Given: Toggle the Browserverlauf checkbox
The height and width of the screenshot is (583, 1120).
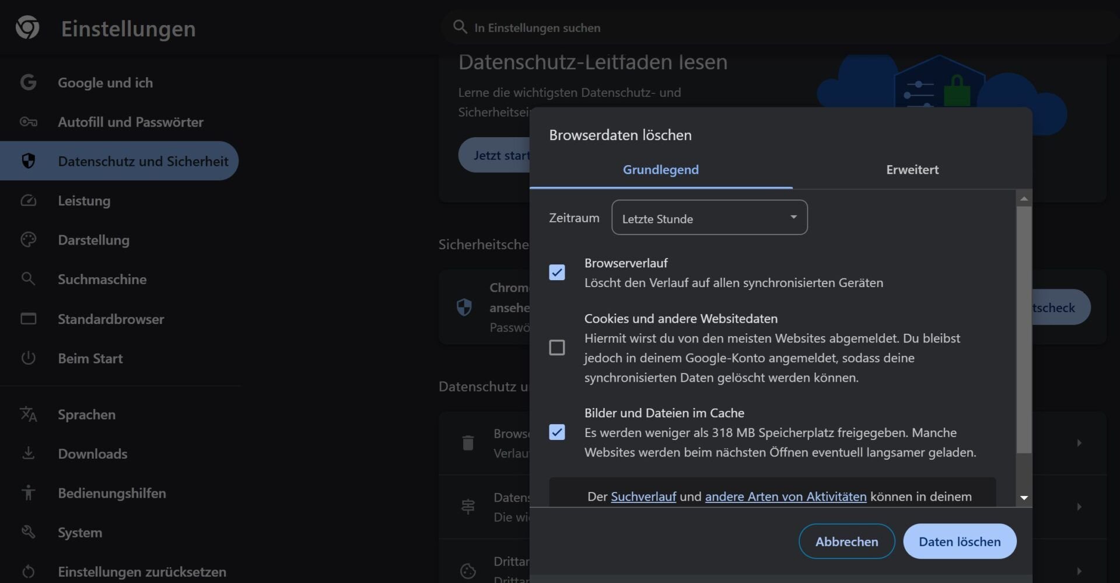Looking at the screenshot, I should (557, 273).
